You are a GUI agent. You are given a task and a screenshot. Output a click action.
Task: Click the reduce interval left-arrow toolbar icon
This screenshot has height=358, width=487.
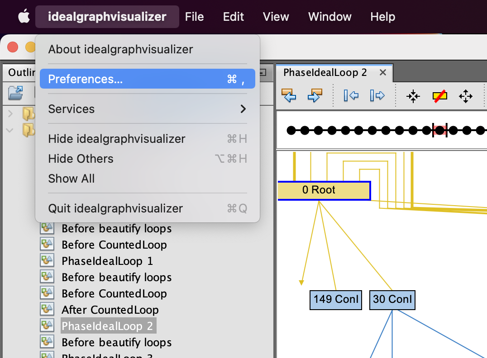[351, 95]
